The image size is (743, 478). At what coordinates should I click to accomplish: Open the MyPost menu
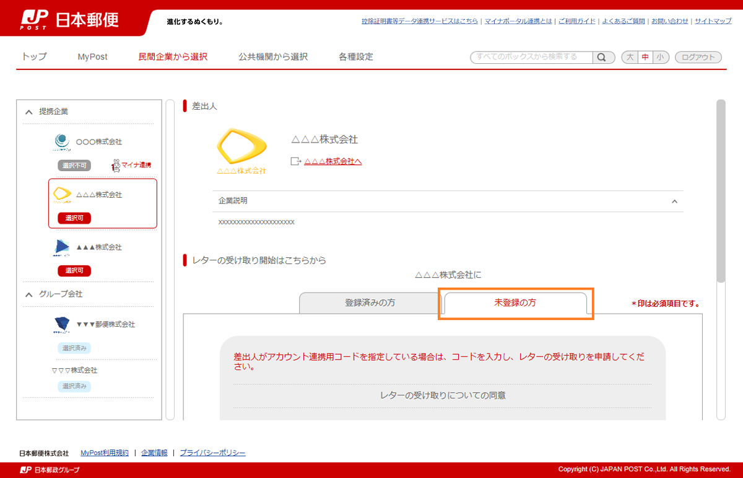92,56
